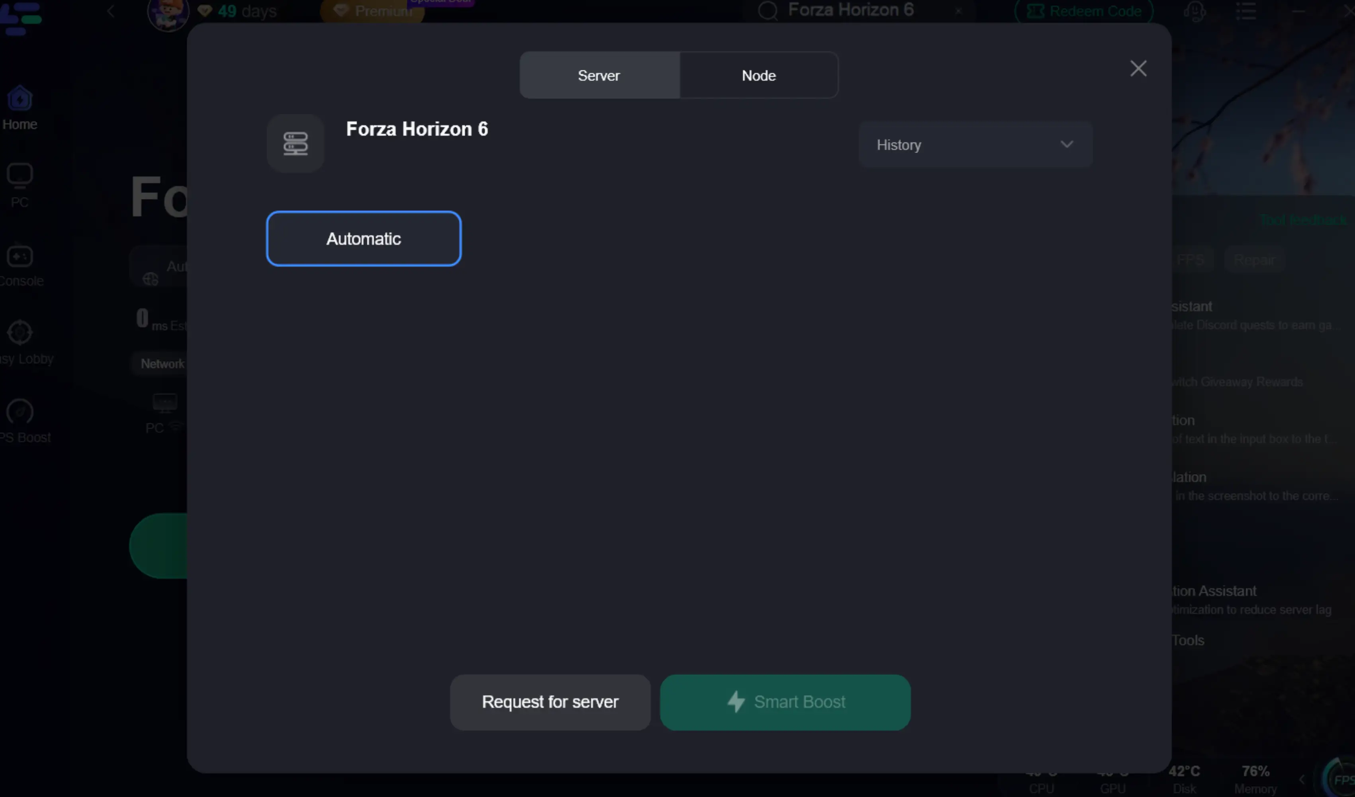Close the server selection dialog
Viewport: 1355px width, 797px height.
[x=1138, y=68]
